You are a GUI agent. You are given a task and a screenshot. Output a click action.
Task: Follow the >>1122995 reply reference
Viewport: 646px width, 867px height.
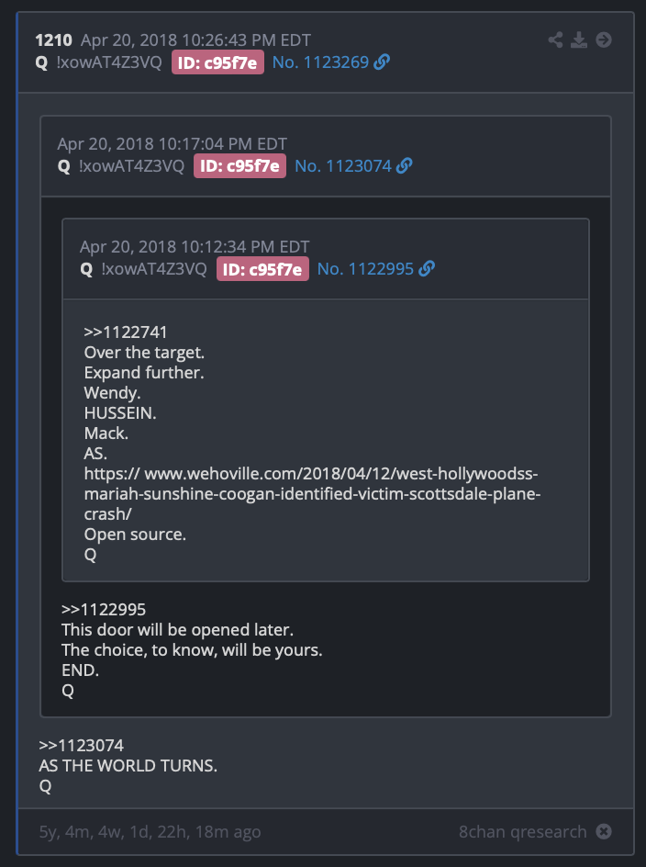(104, 610)
